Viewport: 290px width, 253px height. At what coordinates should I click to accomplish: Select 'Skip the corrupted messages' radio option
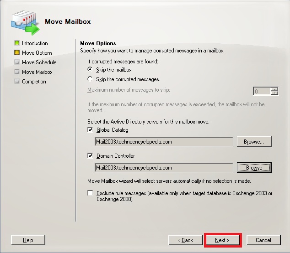(90, 79)
